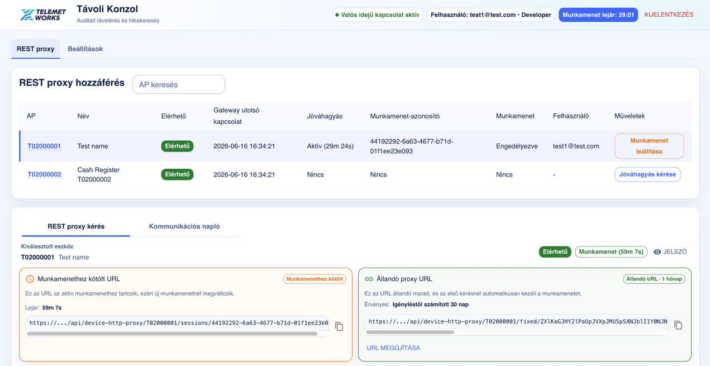Click the Műveletek column header
The image size is (710, 366).
(630, 116)
